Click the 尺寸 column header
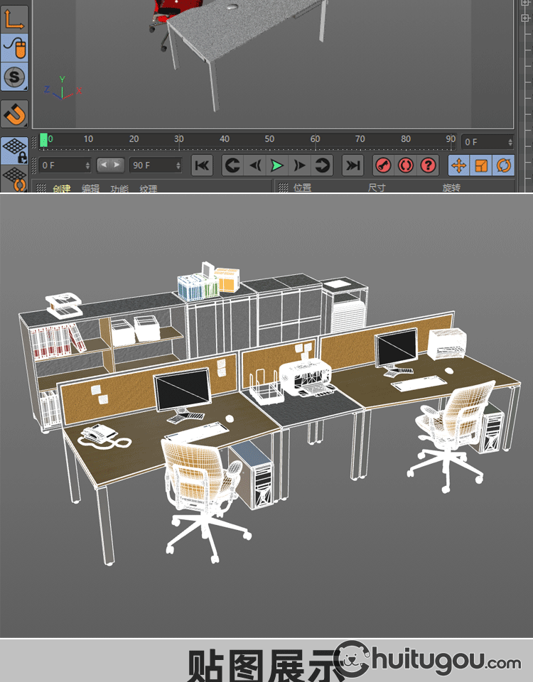Viewport: 533px width, 682px height. 377,188
